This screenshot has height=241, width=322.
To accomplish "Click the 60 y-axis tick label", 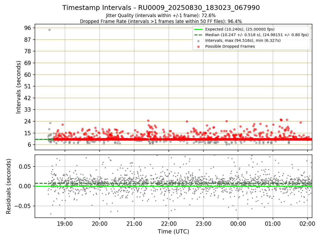I will [x=28, y=75].
